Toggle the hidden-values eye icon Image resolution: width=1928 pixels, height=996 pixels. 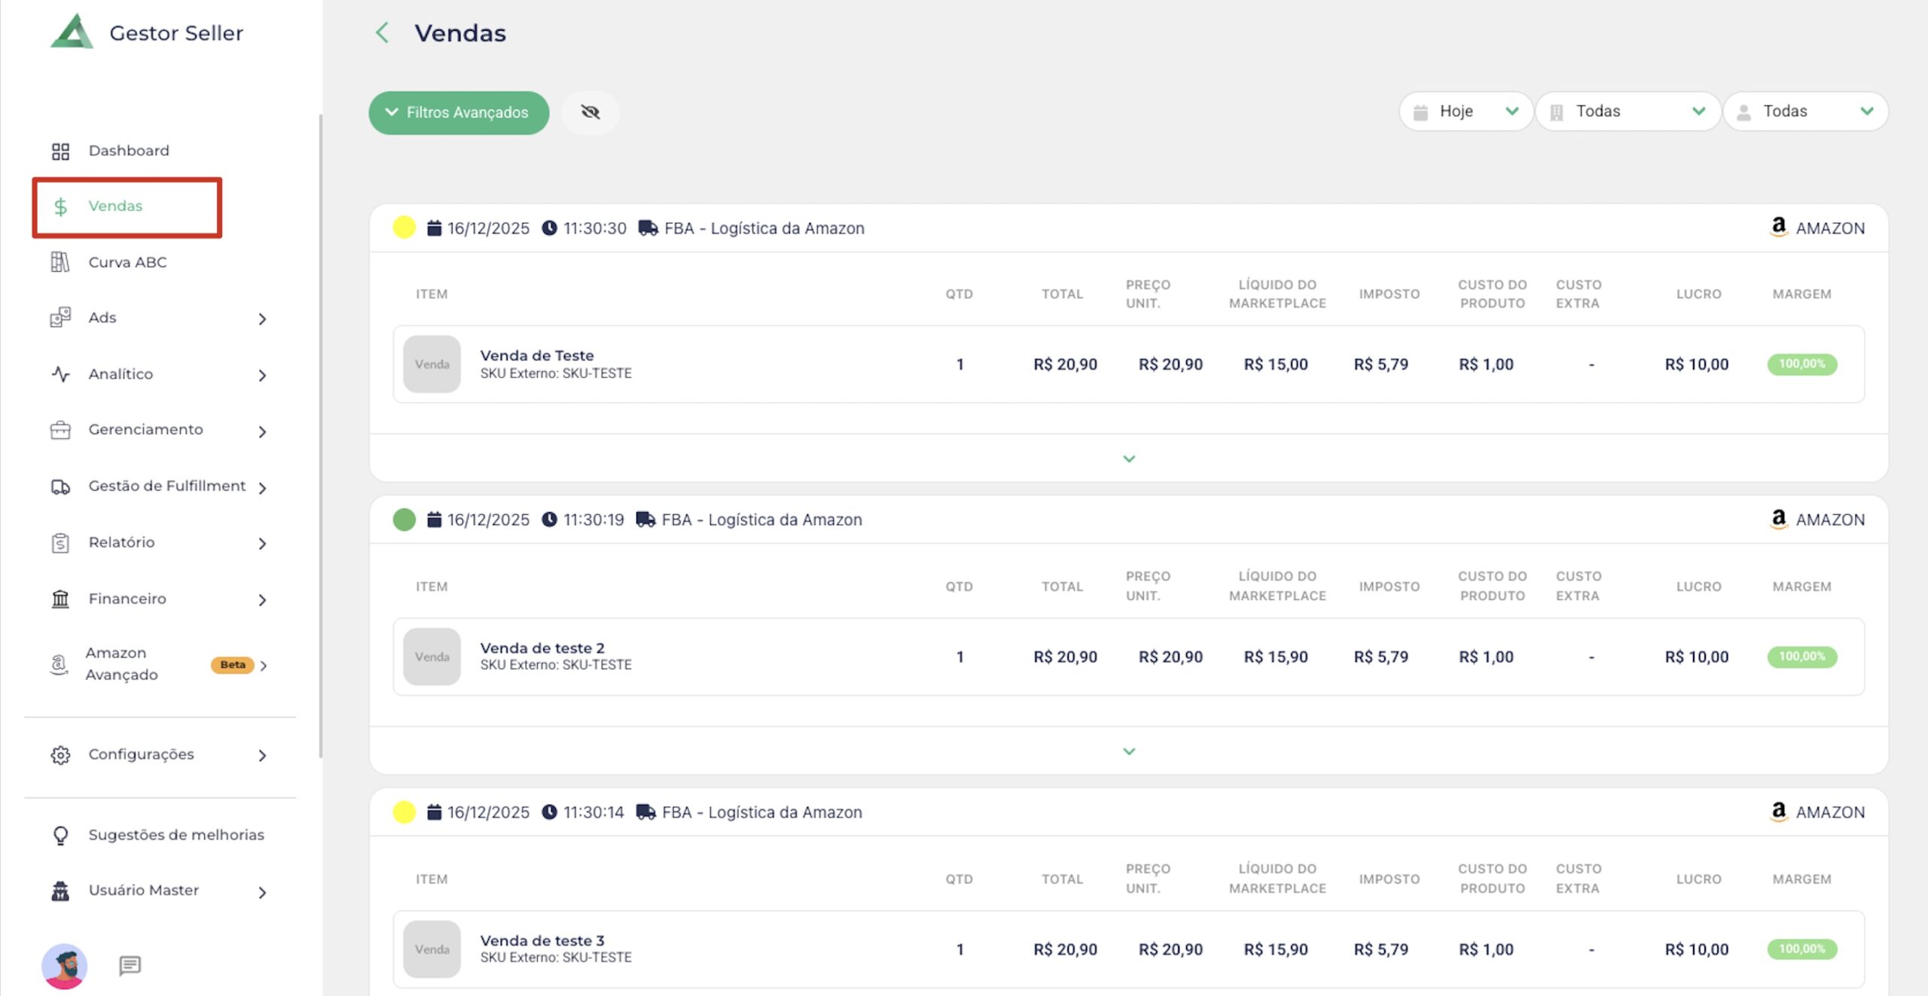coord(590,112)
